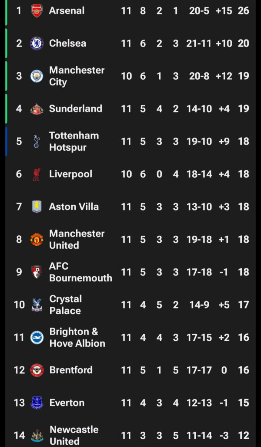Select Crystal Palace team name
The width and height of the screenshot is (261, 447).
(x=65, y=305)
